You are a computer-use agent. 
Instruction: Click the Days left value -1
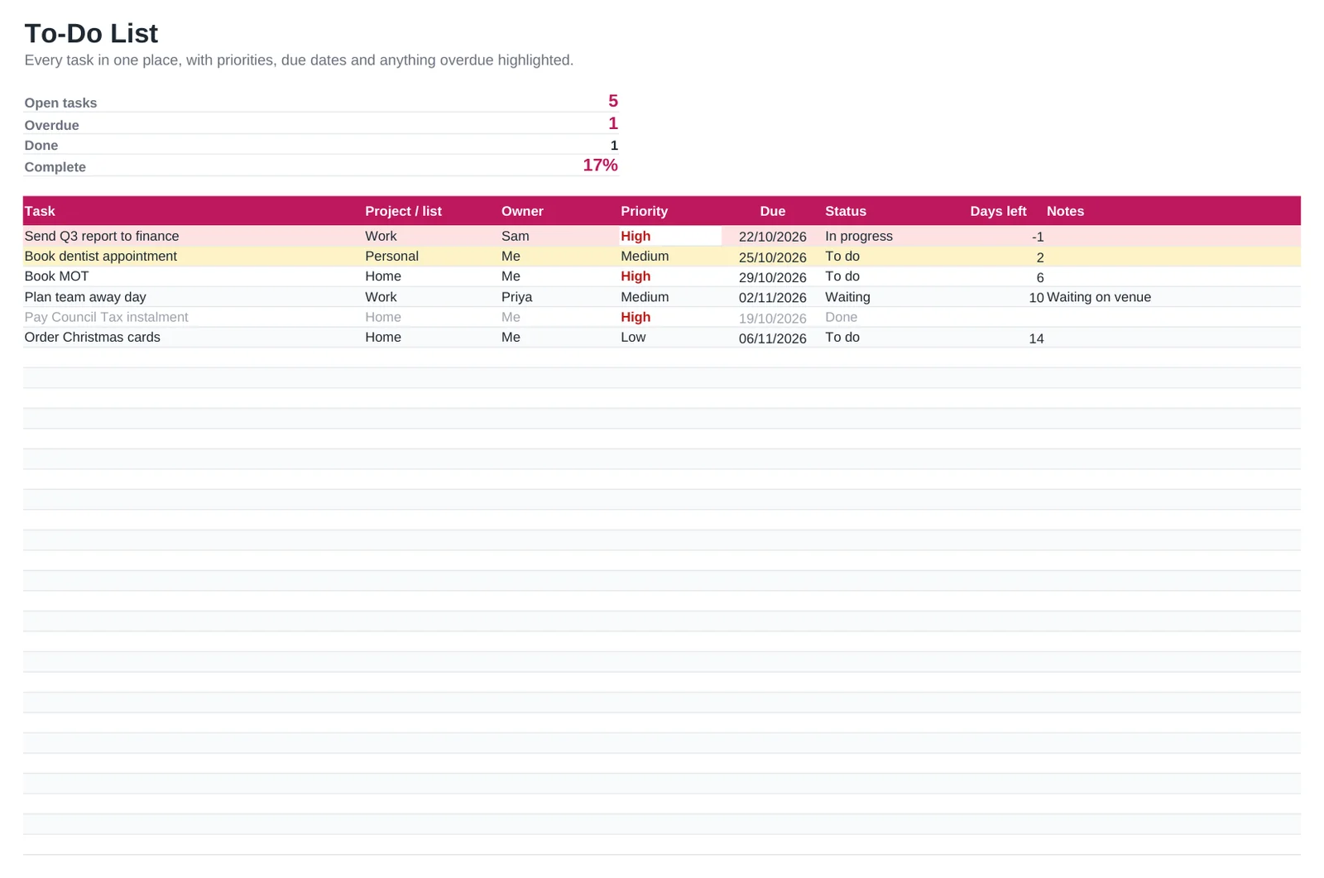pos(1037,237)
